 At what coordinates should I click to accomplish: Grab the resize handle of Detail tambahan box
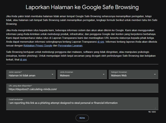point(155,108)
